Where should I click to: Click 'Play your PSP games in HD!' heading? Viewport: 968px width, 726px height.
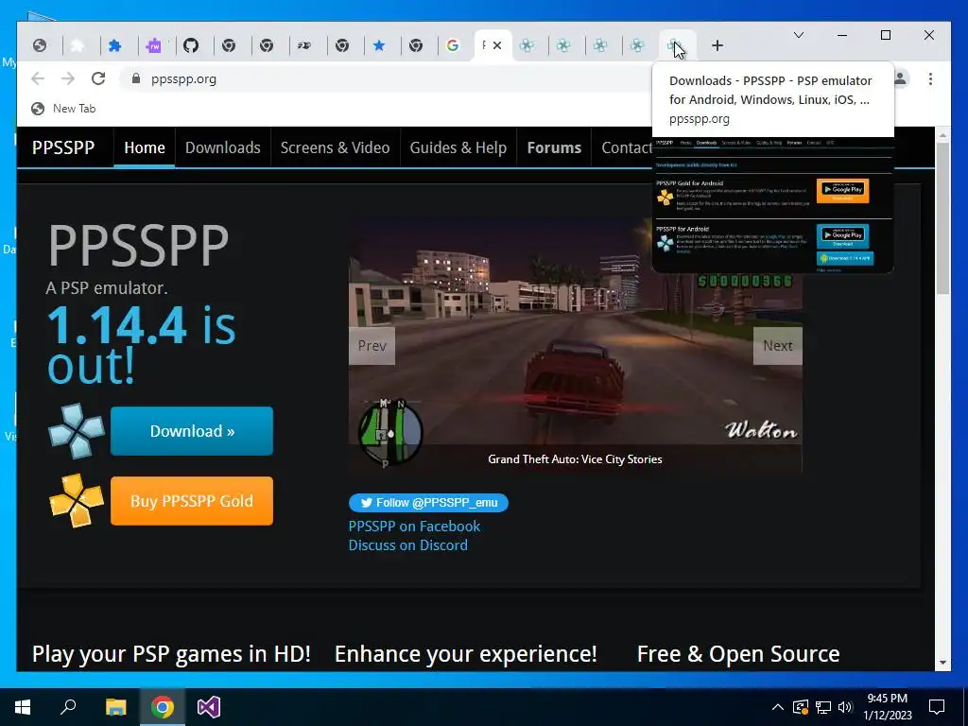point(171,654)
